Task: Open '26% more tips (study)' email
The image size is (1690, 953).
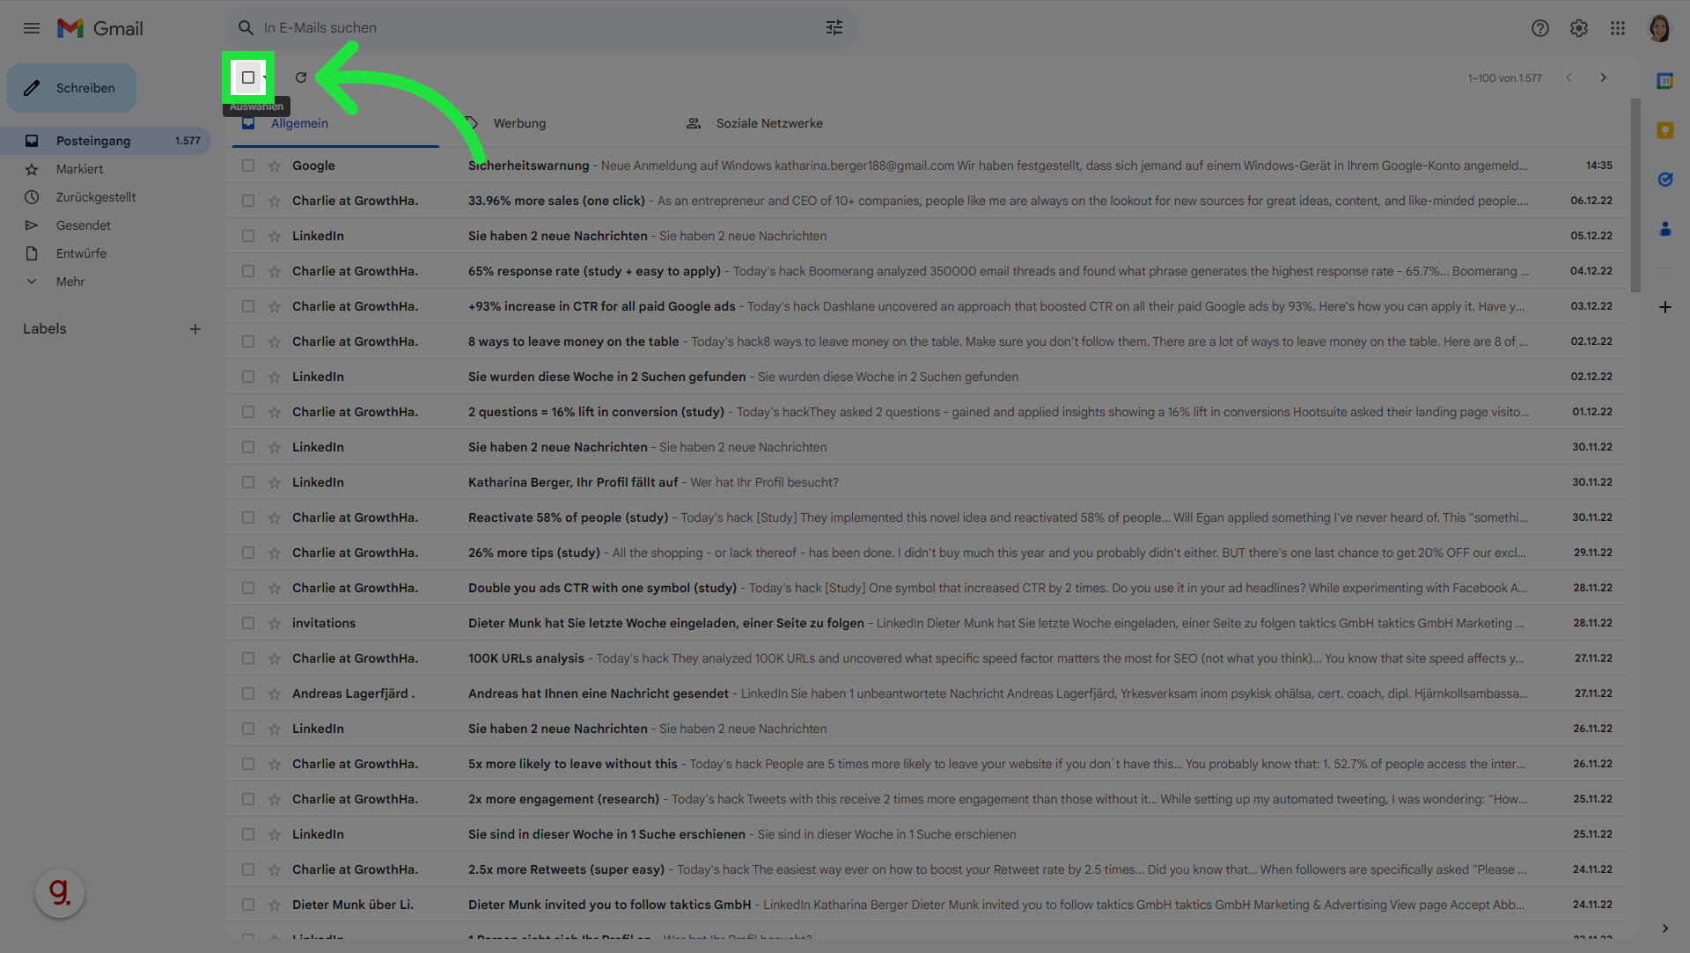Action: click(925, 553)
